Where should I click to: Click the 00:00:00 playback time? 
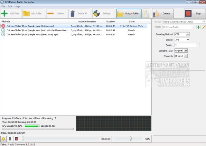click(106, 139)
